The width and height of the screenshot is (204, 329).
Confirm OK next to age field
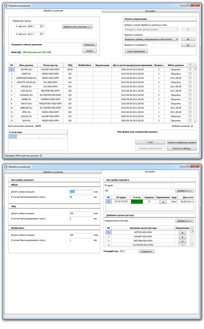pos(188,45)
